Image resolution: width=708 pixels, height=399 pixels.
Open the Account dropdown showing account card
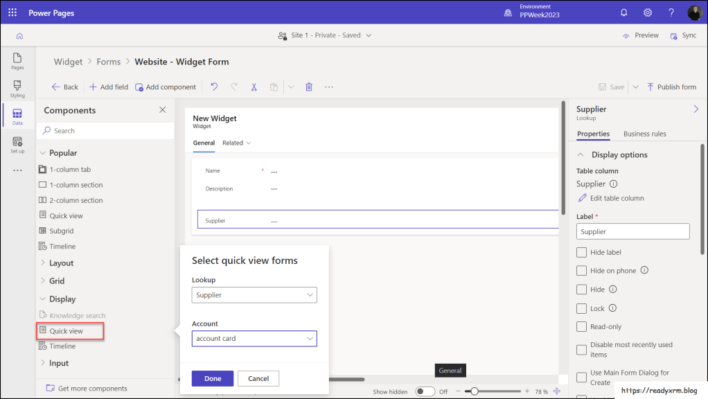click(254, 339)
